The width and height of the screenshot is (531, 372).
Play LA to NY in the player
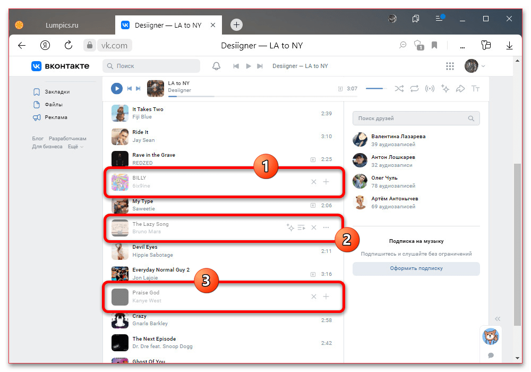[117, 88]
